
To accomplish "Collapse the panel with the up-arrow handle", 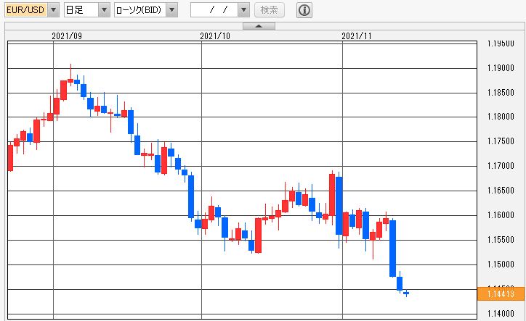I will point(259,26).
